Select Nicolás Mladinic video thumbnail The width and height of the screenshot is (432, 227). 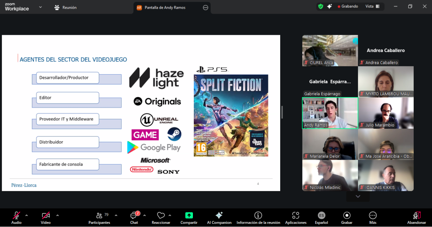tap(330, 175)
